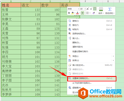The image size is (124, 101).
Task: Toggle bold in the mini toolbar
Action: [69, 13]
